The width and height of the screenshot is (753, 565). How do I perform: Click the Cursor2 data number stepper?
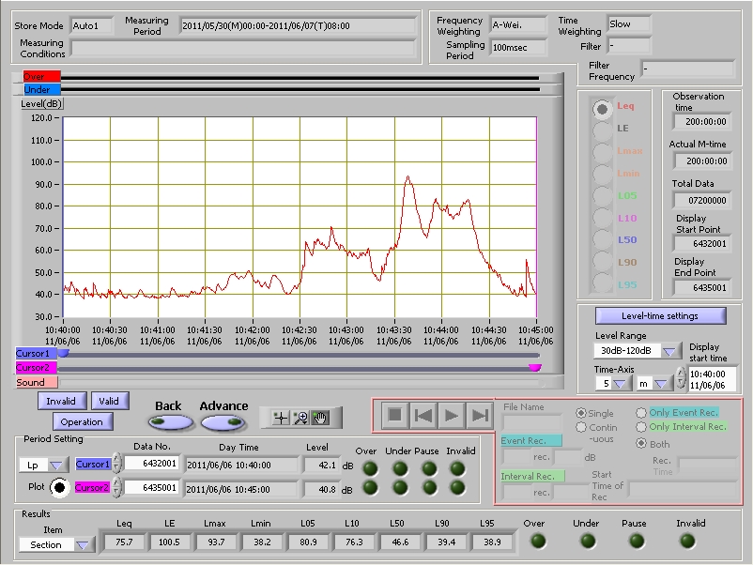(116, 488)
